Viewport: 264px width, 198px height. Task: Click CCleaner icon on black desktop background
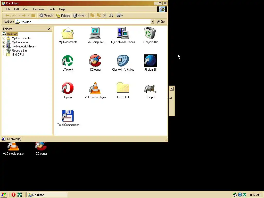point(41,149)
